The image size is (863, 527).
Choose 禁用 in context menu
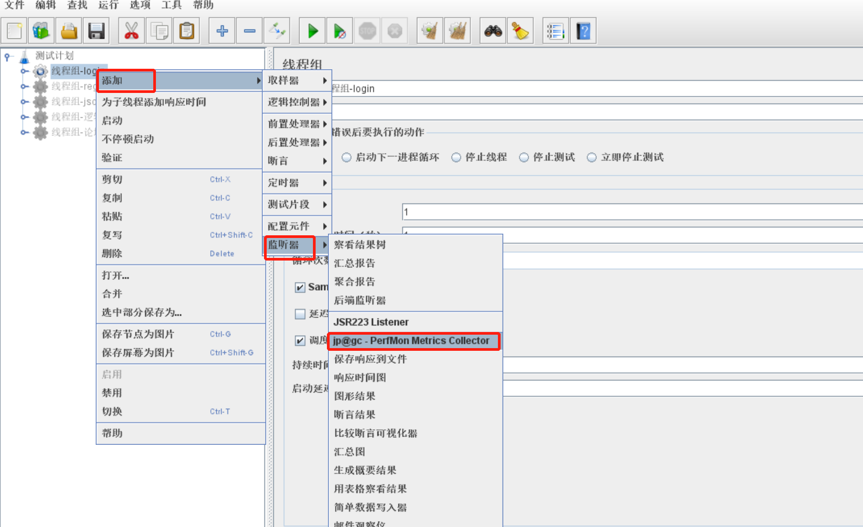tap(180, 393)
